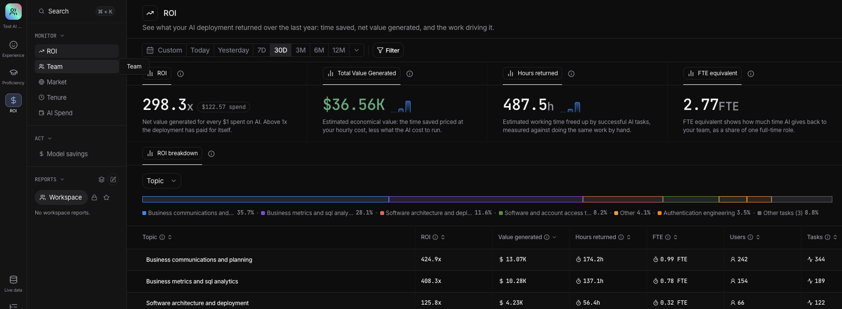
Task: Show info for ROI breakdown
Action: [x=211, y=154]
